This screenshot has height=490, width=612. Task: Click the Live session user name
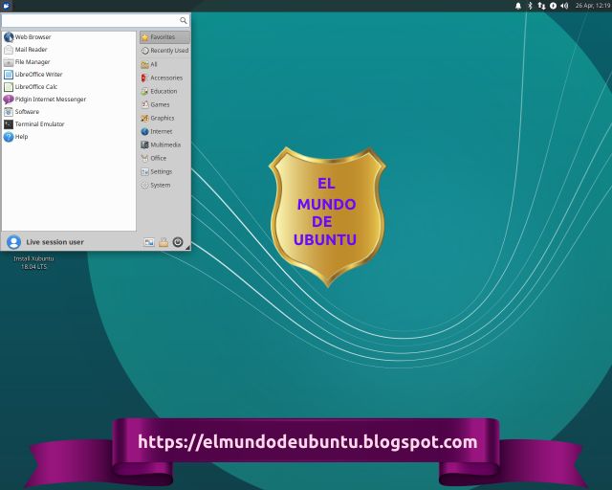coord(55,242)
